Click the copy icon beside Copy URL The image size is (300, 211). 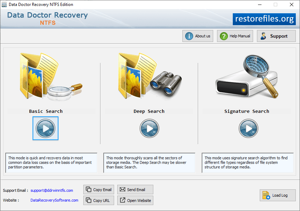(89, 200)
